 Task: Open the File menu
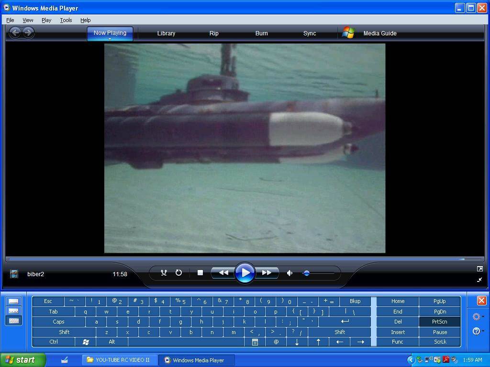pos(10,20)
